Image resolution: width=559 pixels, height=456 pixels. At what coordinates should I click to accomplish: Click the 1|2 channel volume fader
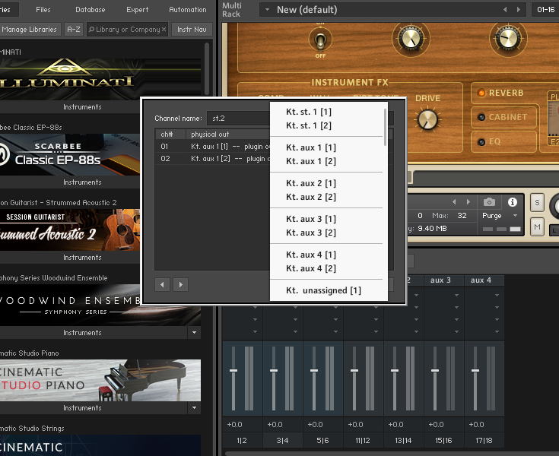coord(233,371)
